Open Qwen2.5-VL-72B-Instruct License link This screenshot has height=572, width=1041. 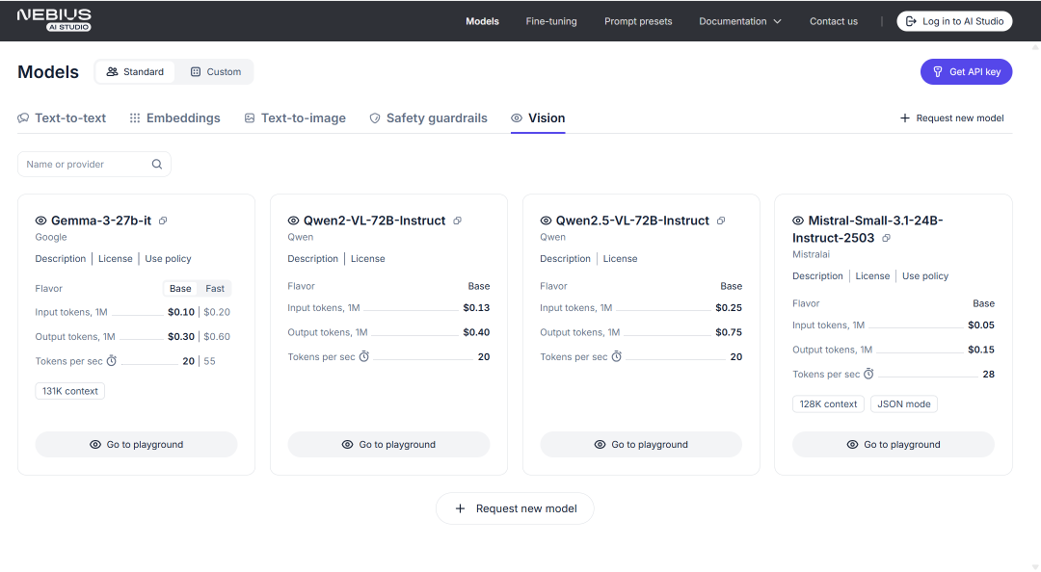tap(620, 259)
